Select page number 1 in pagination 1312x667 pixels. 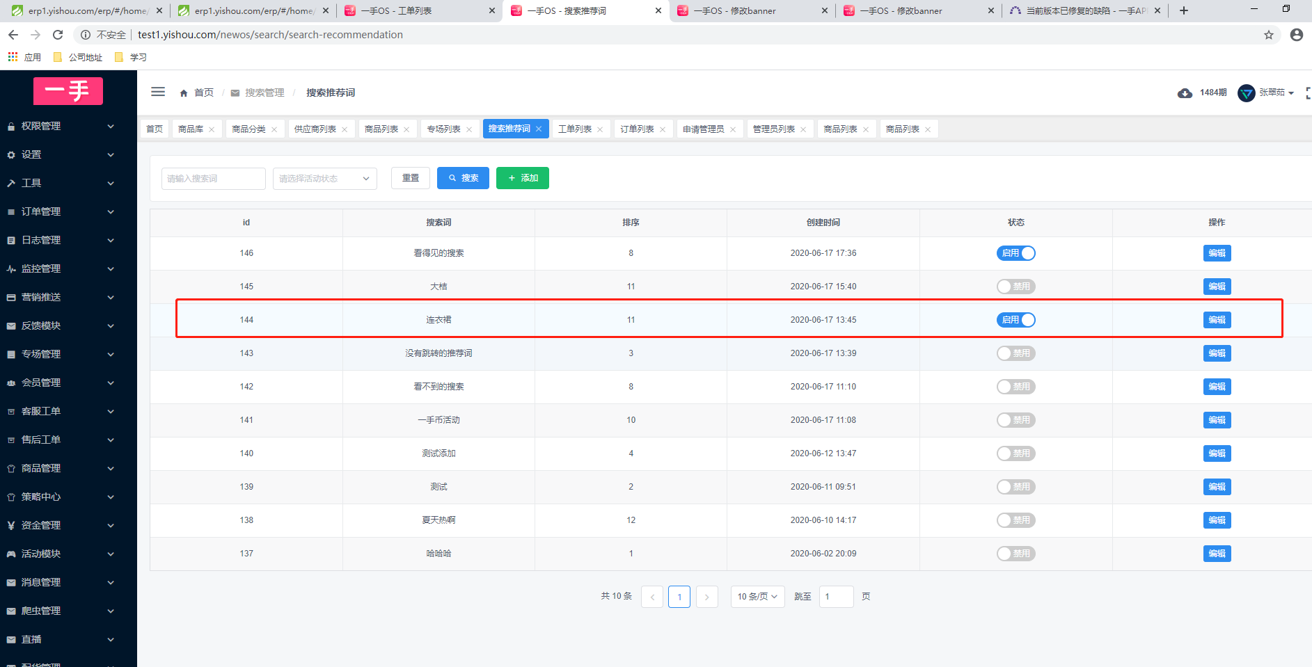pos(679,597)
